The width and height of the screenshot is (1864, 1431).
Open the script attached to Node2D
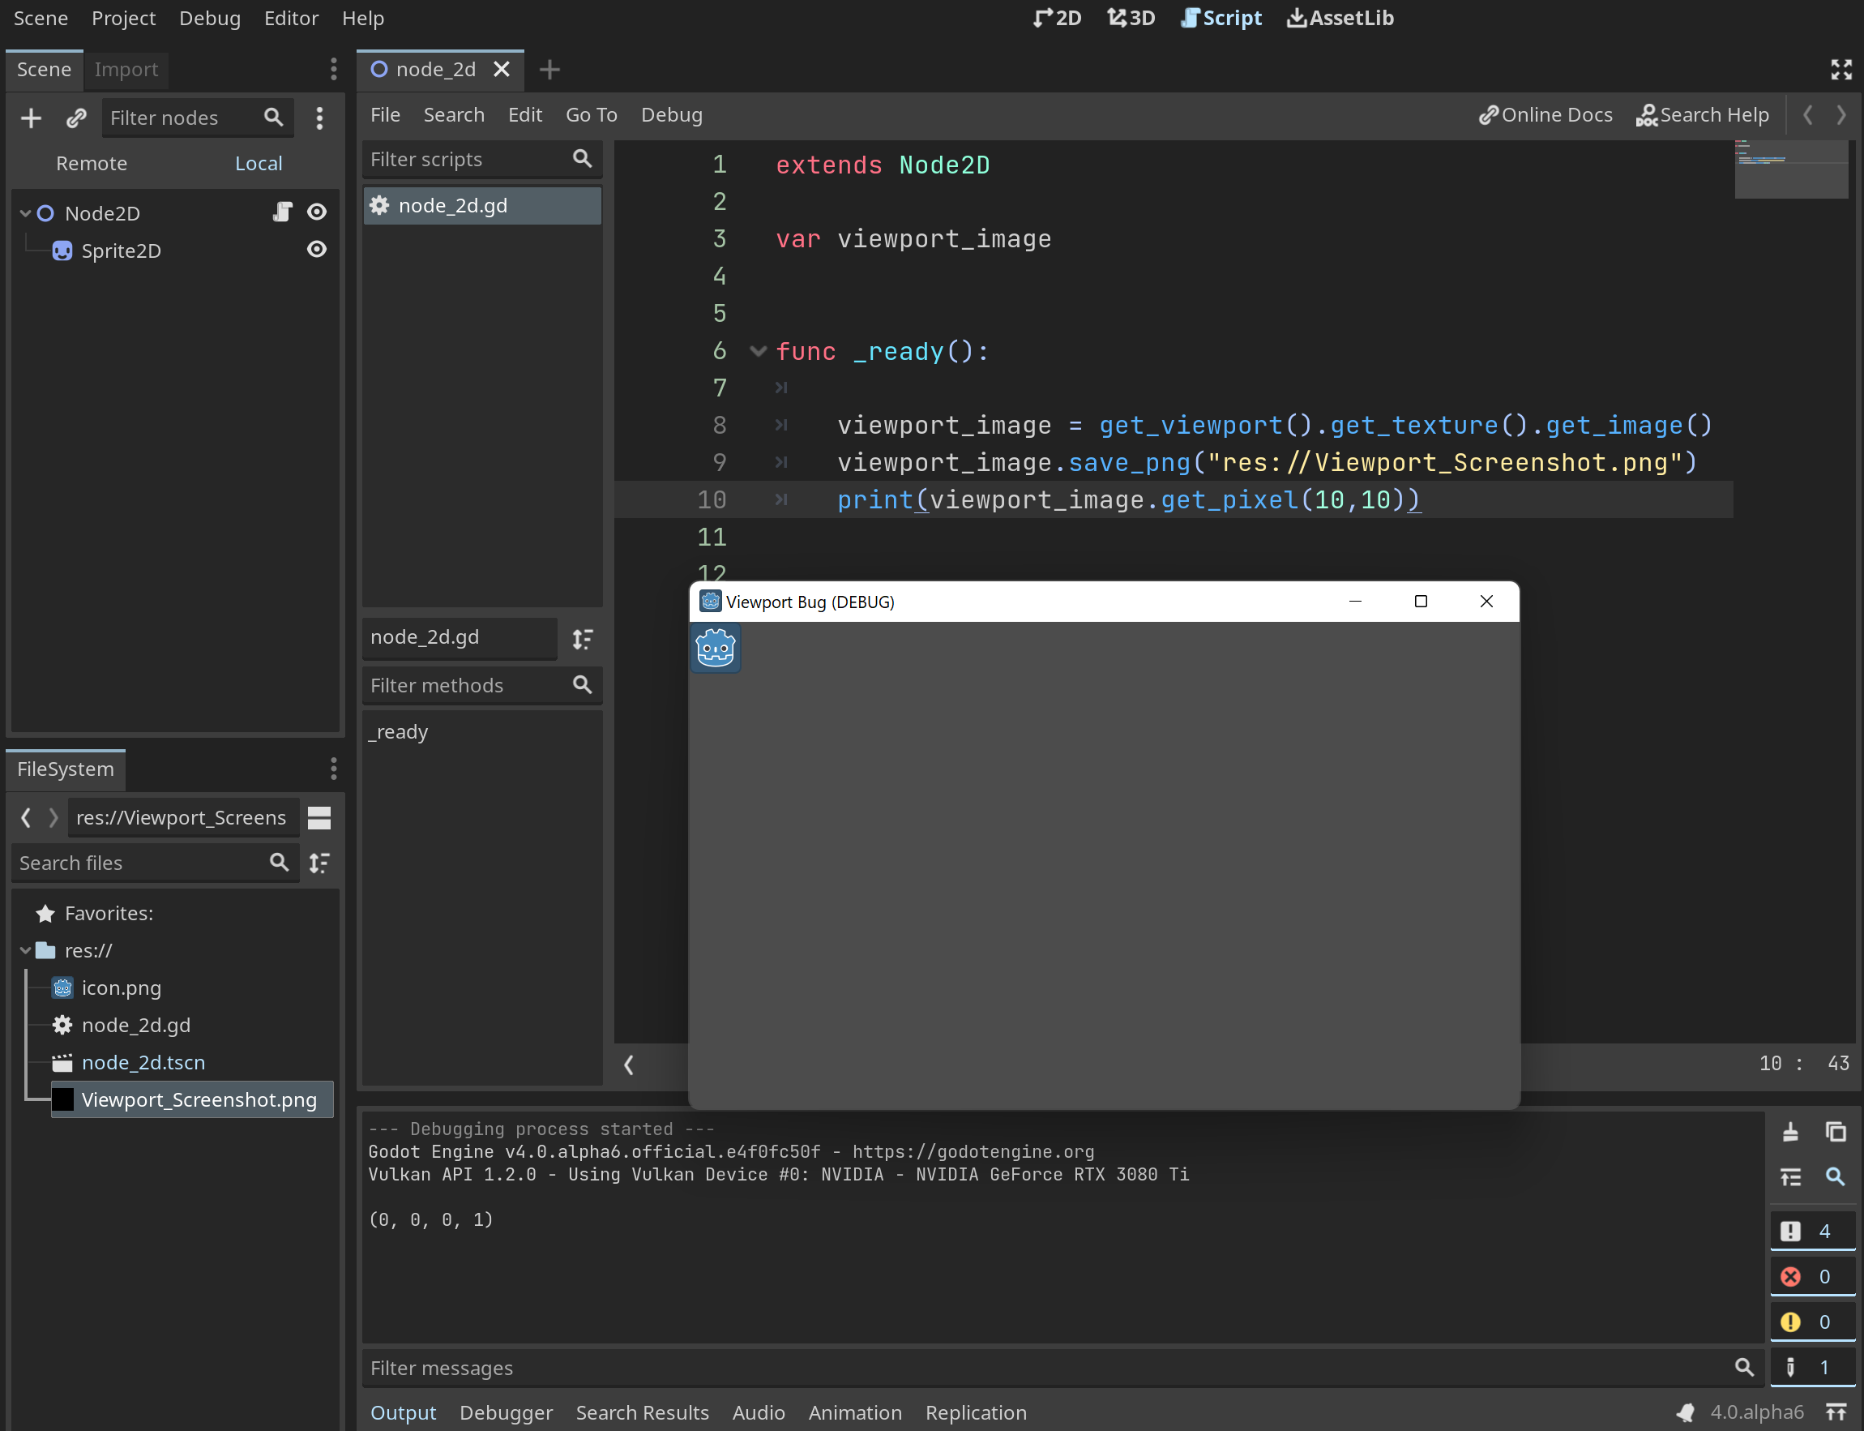pyautogui.click(x=283, y=212)
